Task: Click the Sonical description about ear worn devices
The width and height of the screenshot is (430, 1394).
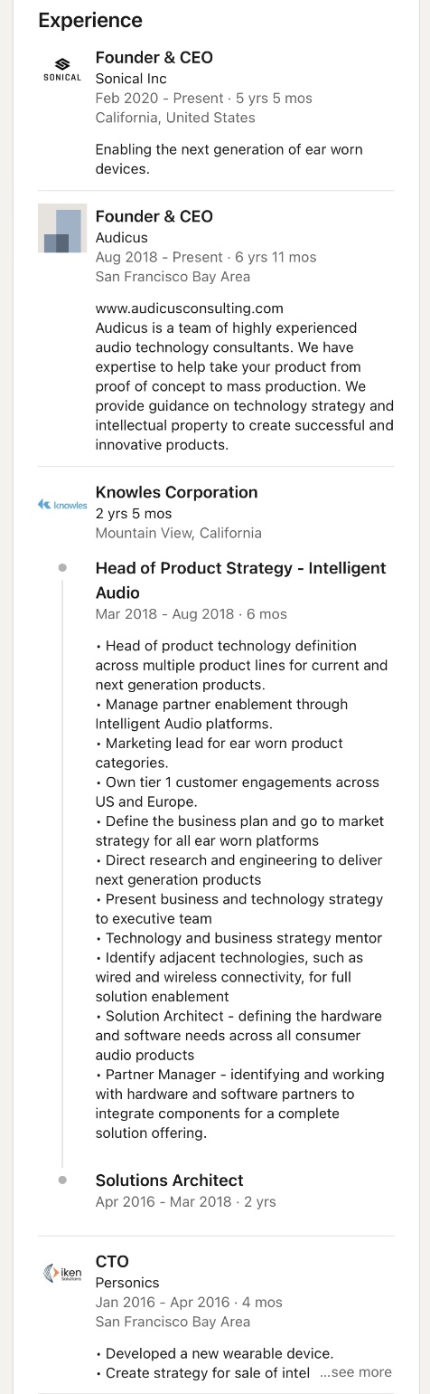Action: (x=229, y=159)
